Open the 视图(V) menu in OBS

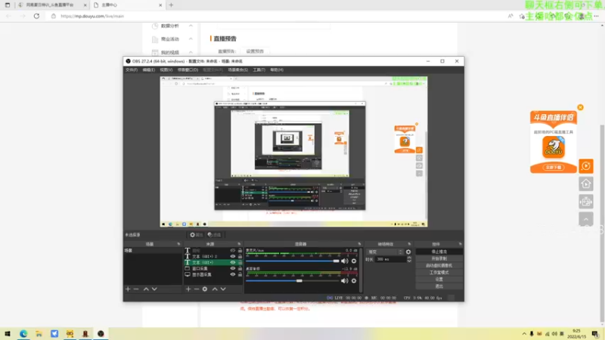click(x=166, y=70)
